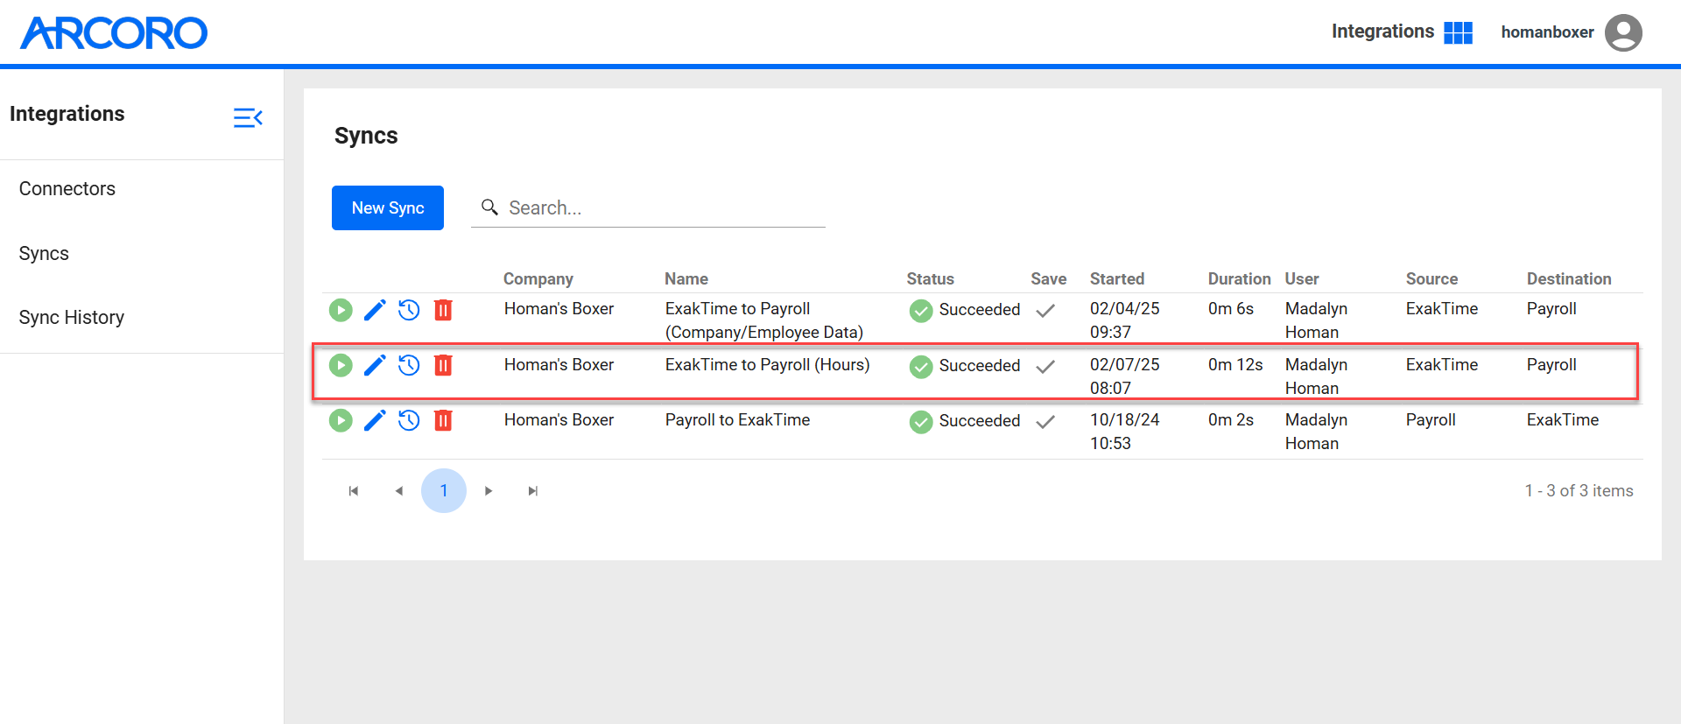Delete the Payroll to ExakTime sync
Viewport: 1681px width, 724px height.
tap(443, 420)
